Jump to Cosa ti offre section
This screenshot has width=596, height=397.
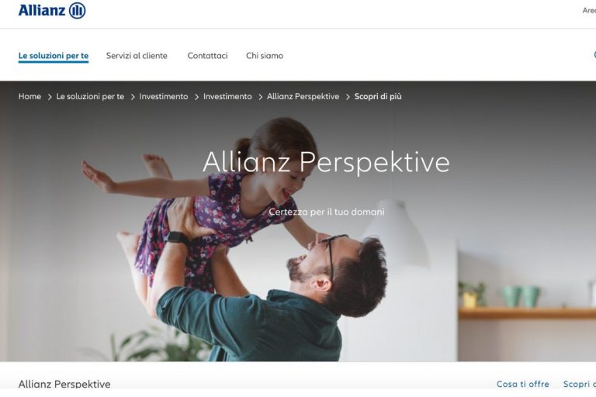(x=522, y=384)
